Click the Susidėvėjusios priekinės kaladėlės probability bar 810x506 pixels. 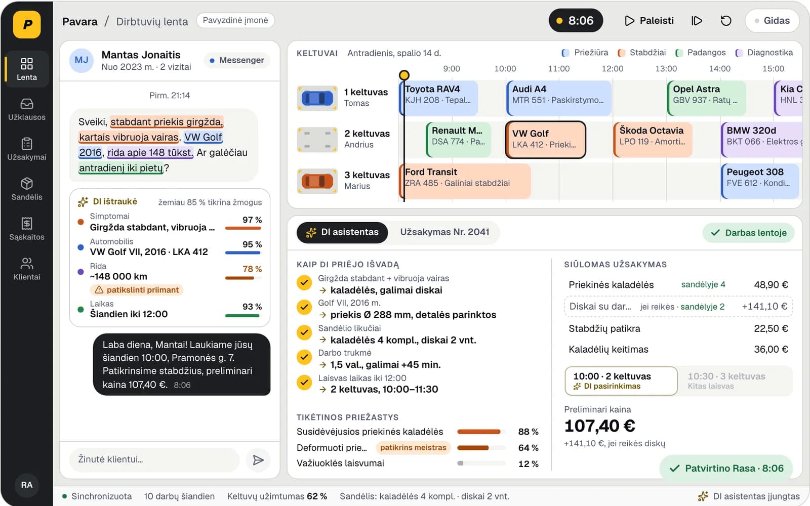point(481,432)
